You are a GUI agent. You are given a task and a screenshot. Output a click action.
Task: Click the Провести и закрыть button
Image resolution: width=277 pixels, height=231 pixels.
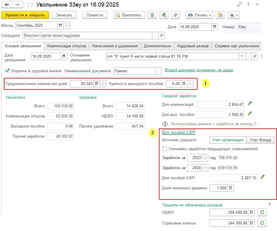click(25, 15)
